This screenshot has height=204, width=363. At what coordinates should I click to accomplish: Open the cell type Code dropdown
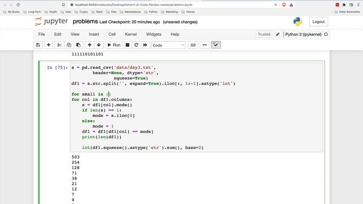(x=168, y=45)
